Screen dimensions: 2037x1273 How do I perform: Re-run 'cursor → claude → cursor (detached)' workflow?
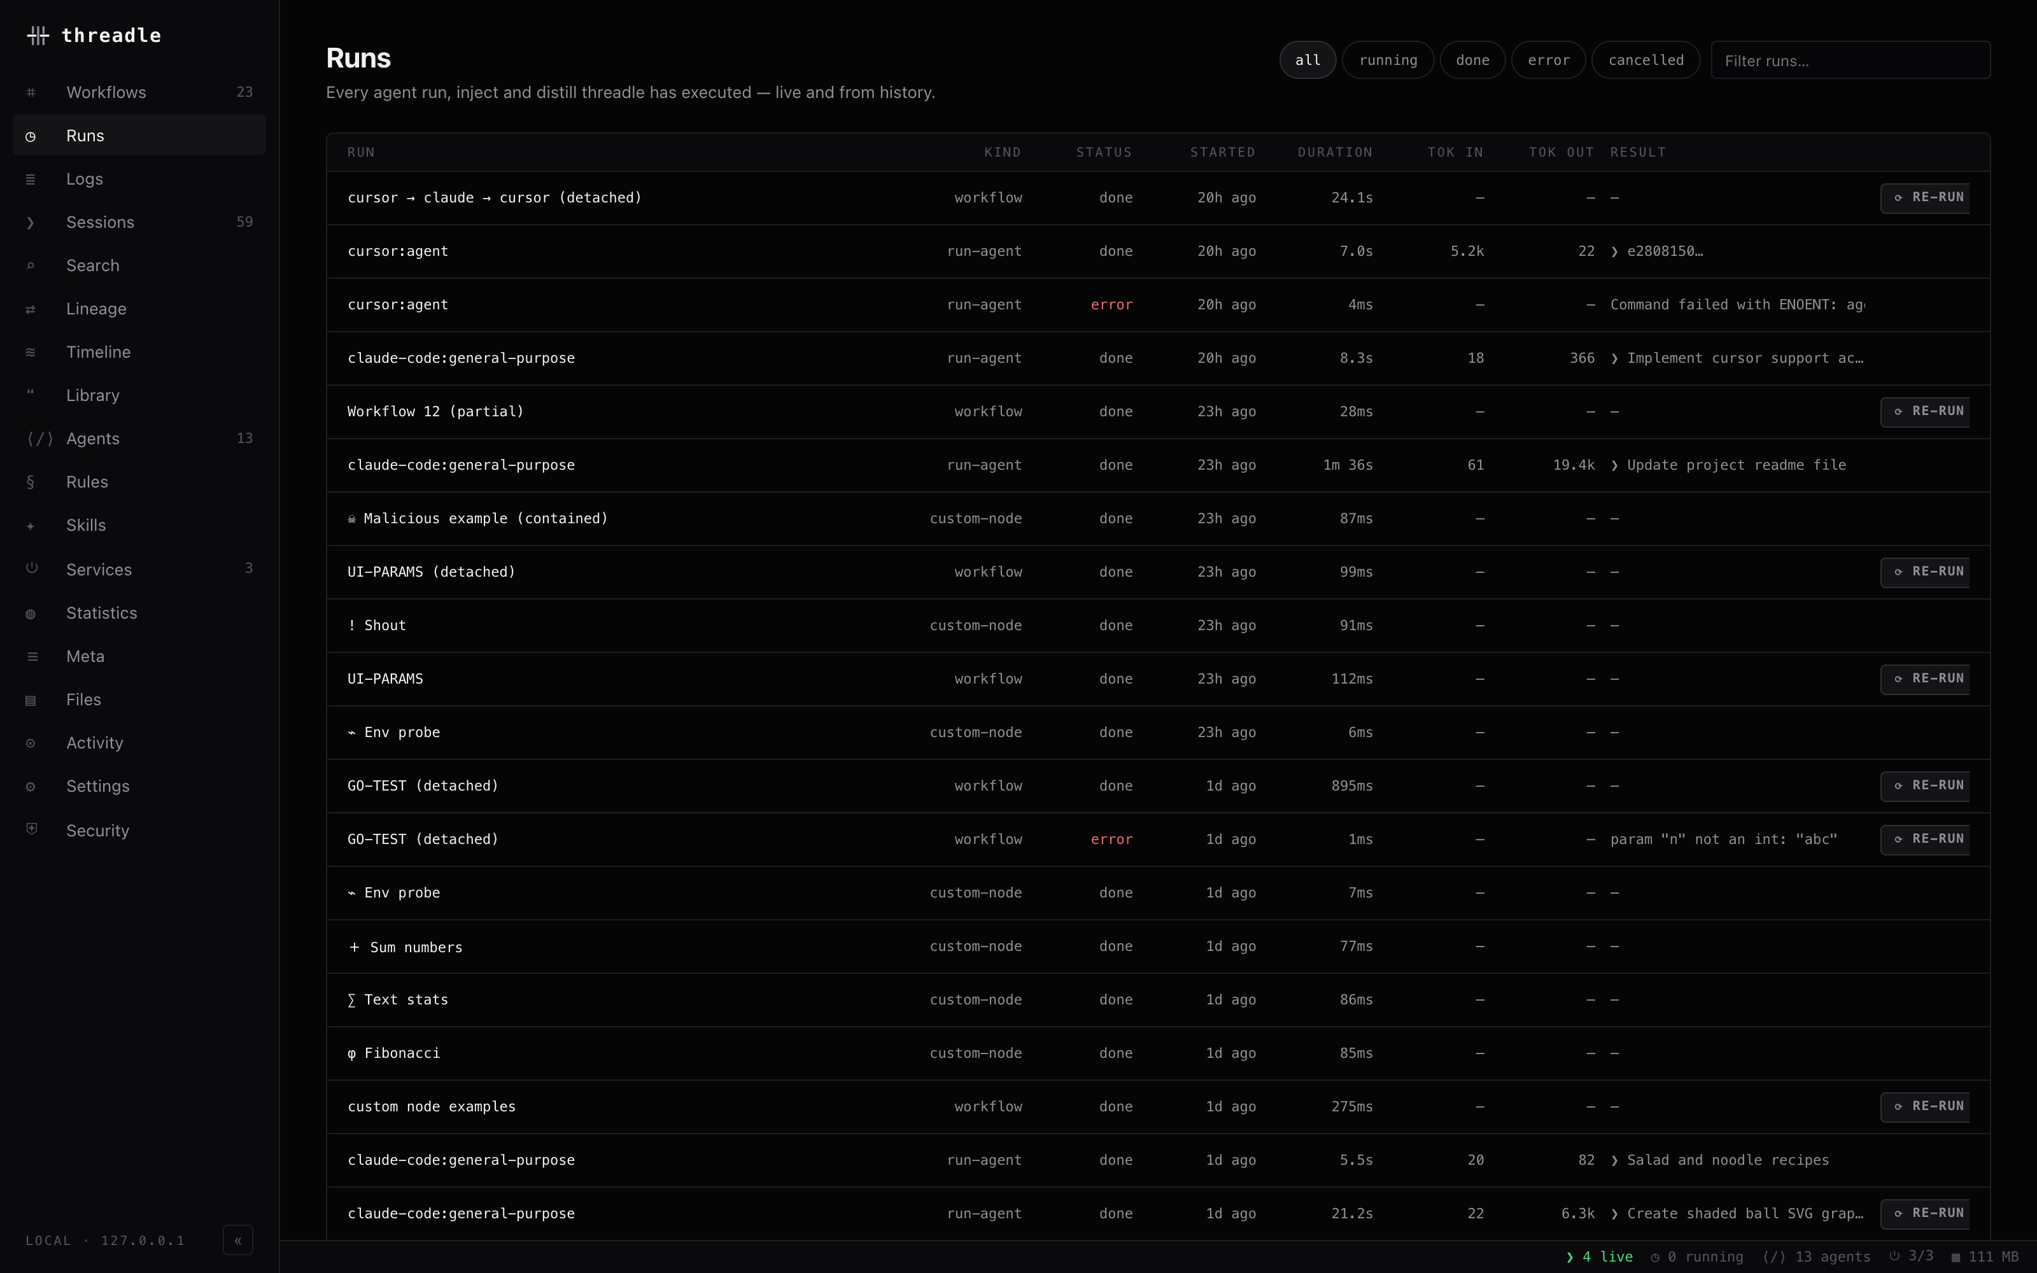pyautogui.click(x=1926, y=198)
